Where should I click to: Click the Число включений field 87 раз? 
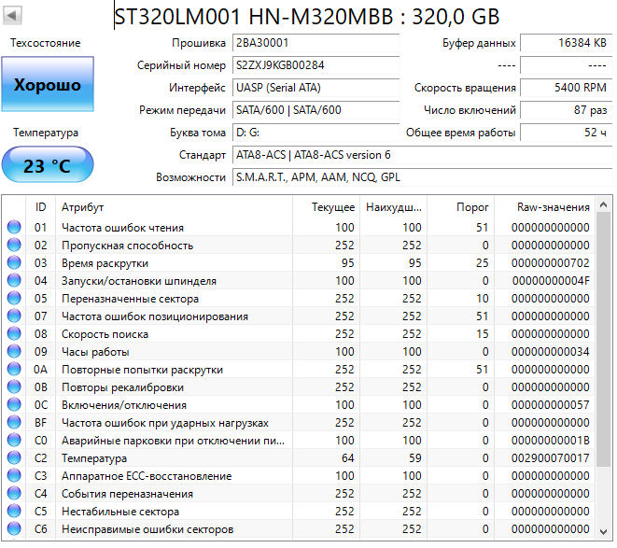567,110
